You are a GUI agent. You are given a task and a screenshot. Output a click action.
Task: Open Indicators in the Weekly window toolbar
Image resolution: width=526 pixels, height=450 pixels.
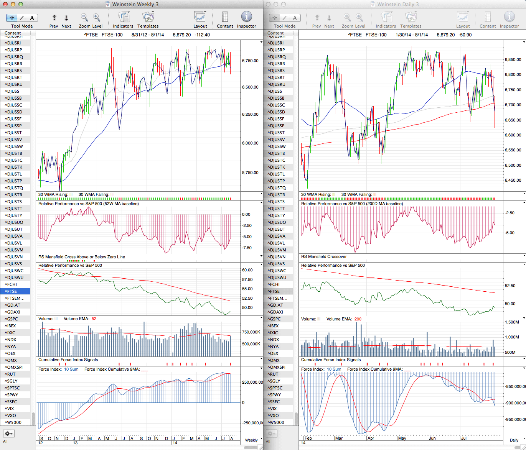point(123,18)
